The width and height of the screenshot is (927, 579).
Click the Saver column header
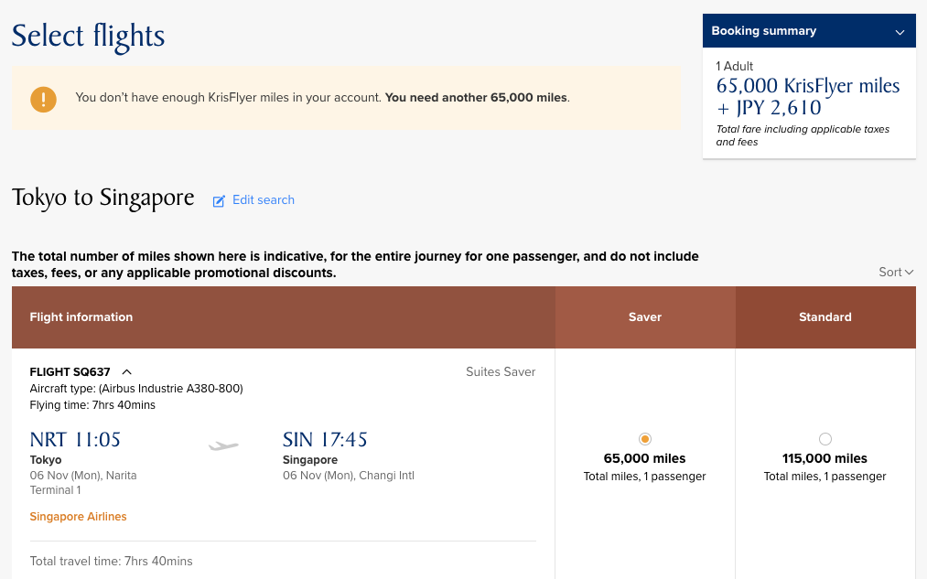[x=645, y=317]
